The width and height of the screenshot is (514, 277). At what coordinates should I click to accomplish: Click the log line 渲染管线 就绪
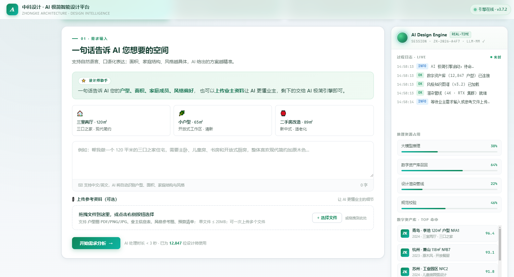click(x=449, y=93)
